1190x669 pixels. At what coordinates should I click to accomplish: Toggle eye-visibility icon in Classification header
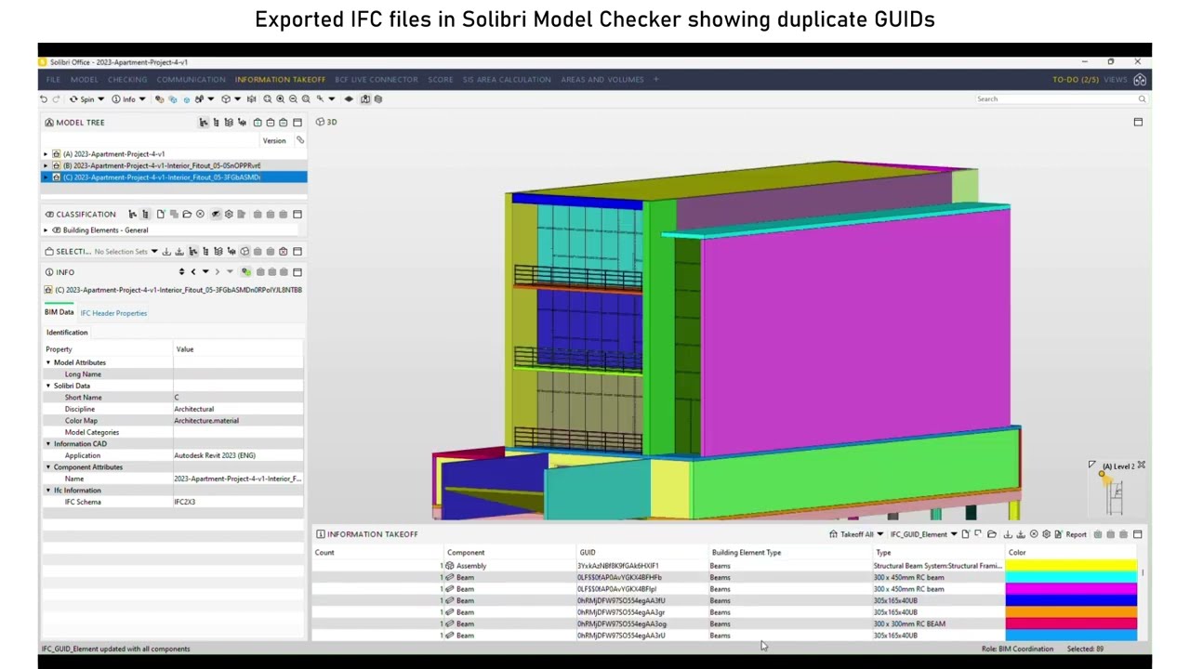216,215
